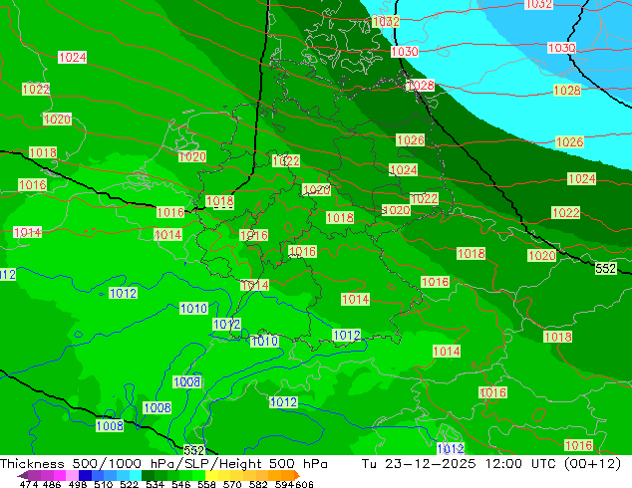The height and width of the screenshot is (488, 632).
Task: Click the orange arrow at the legend's high end
Action: pyautogui.click(x=297, y=475)
